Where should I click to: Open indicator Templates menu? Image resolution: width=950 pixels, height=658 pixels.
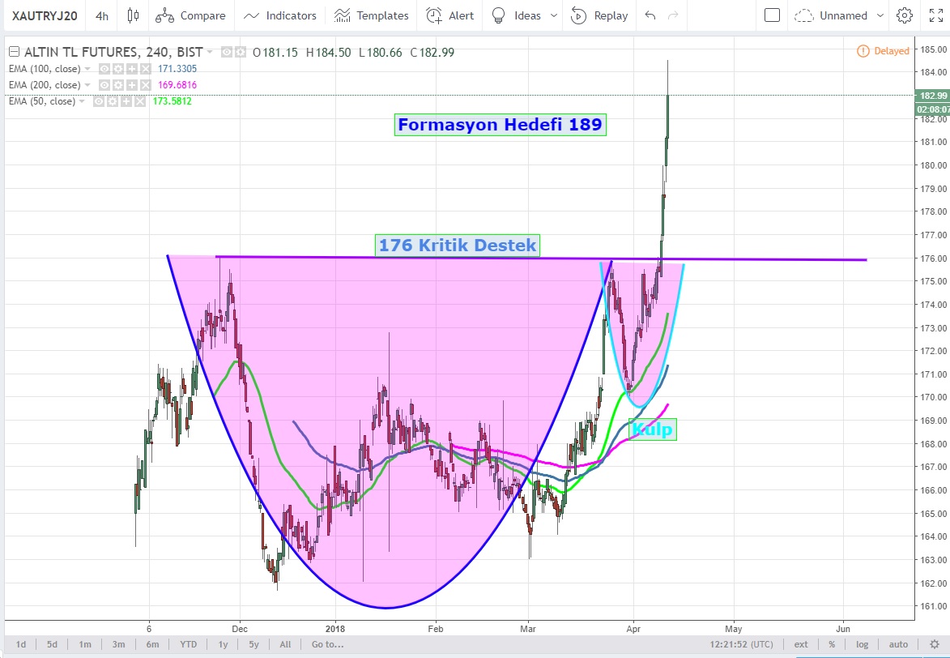372,15
